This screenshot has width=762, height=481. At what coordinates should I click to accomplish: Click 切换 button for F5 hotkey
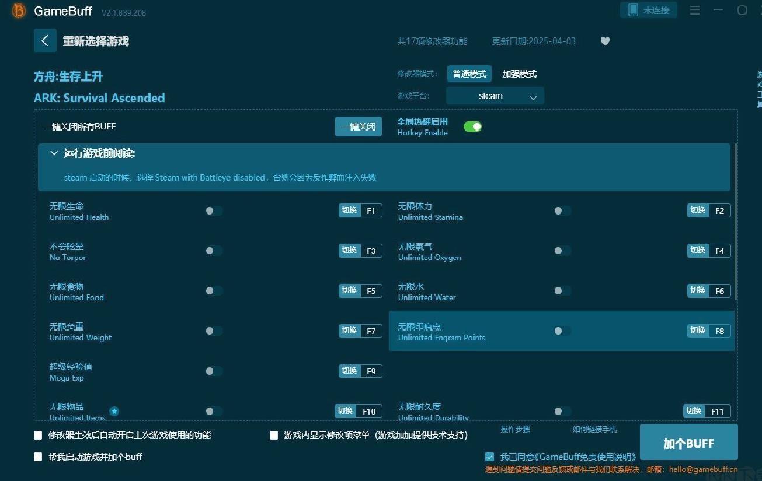coord(349,291)
